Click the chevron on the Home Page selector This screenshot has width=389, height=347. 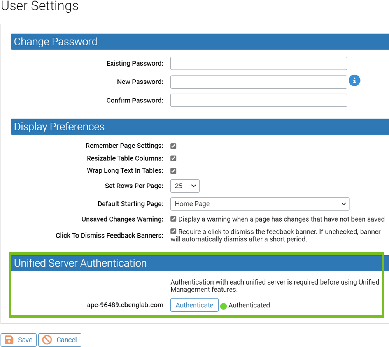[343, 204]
